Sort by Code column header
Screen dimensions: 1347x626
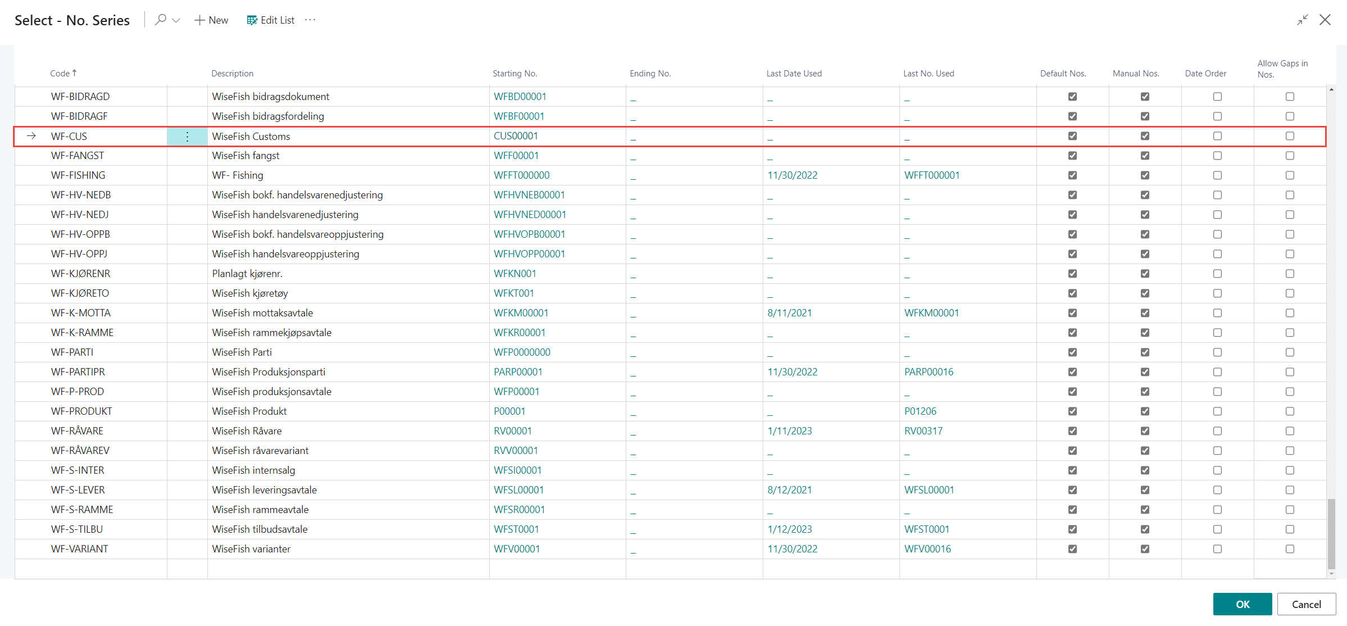tap(60, 74)
